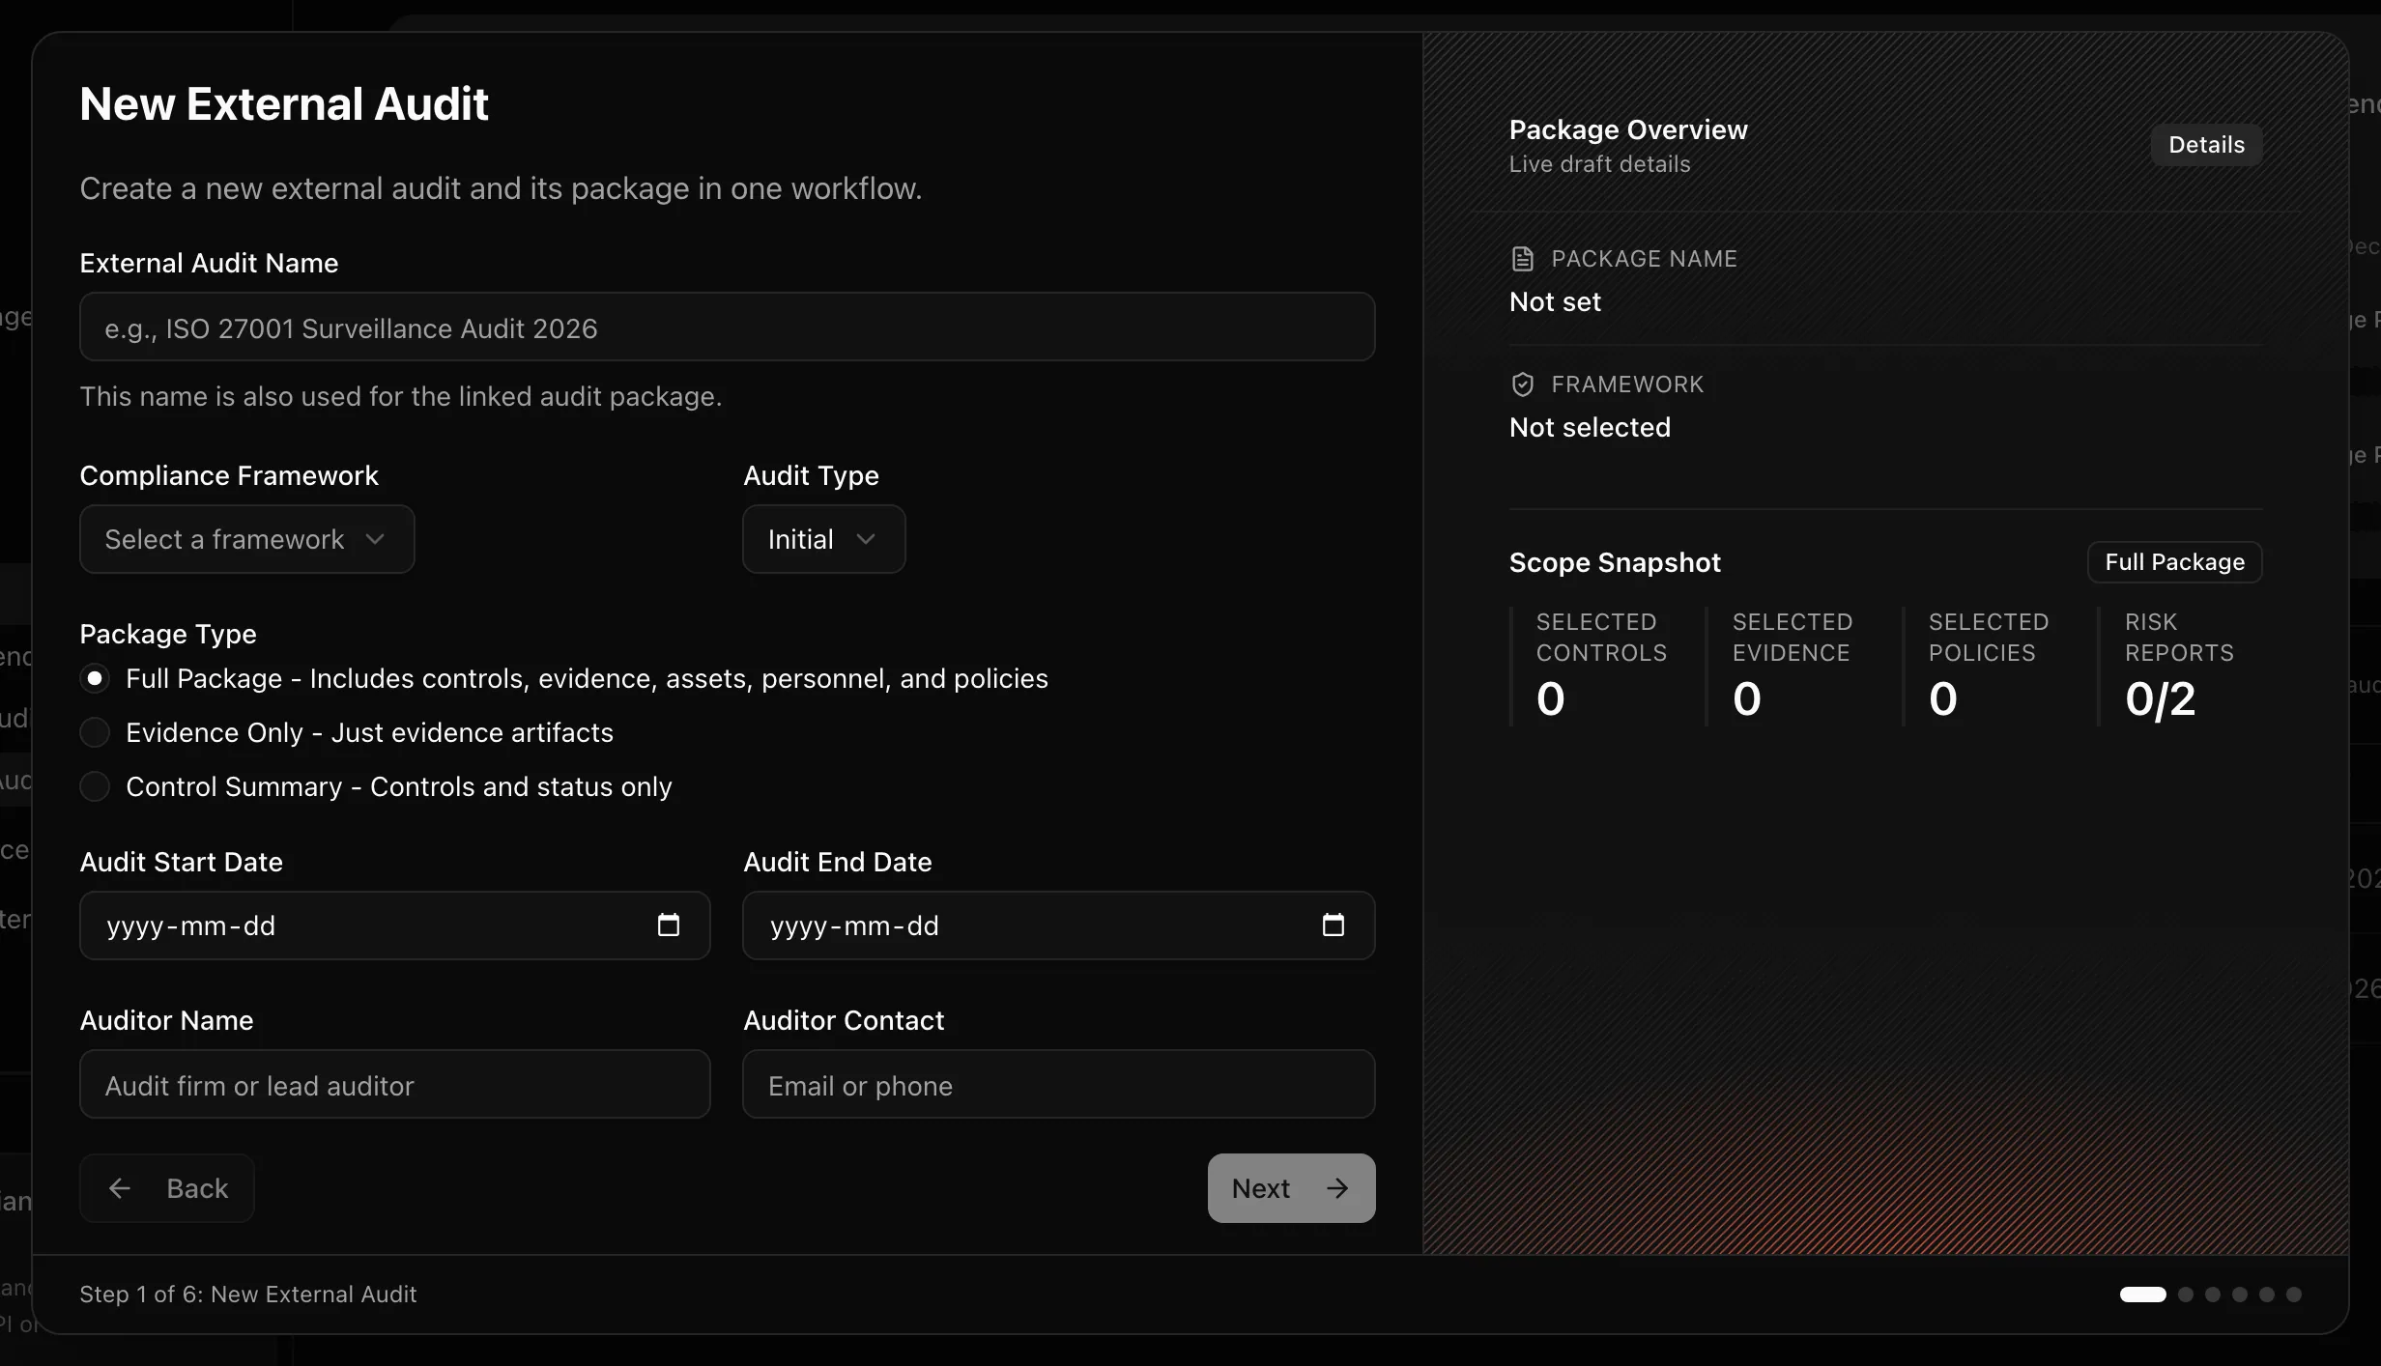Click the Package Overview heading

click(1628, 129)
